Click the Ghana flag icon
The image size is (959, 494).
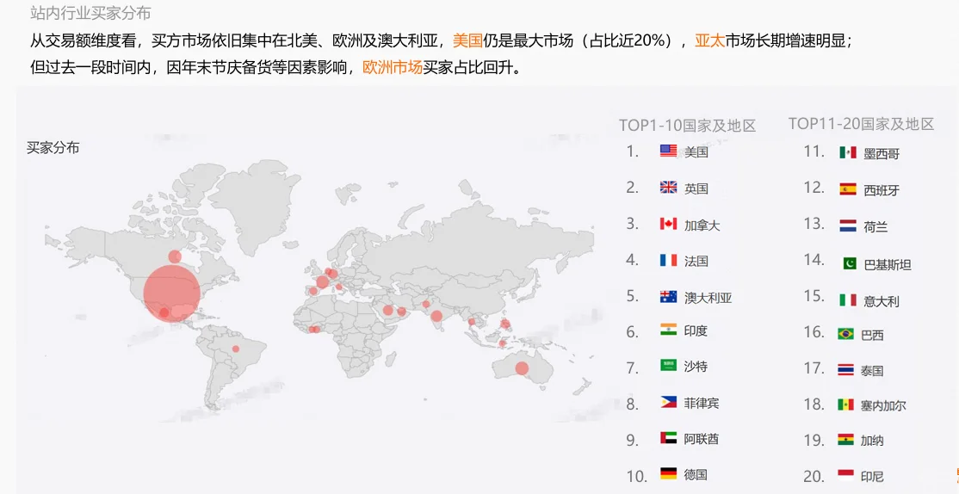pyautogui.click(x=846, y=439)
